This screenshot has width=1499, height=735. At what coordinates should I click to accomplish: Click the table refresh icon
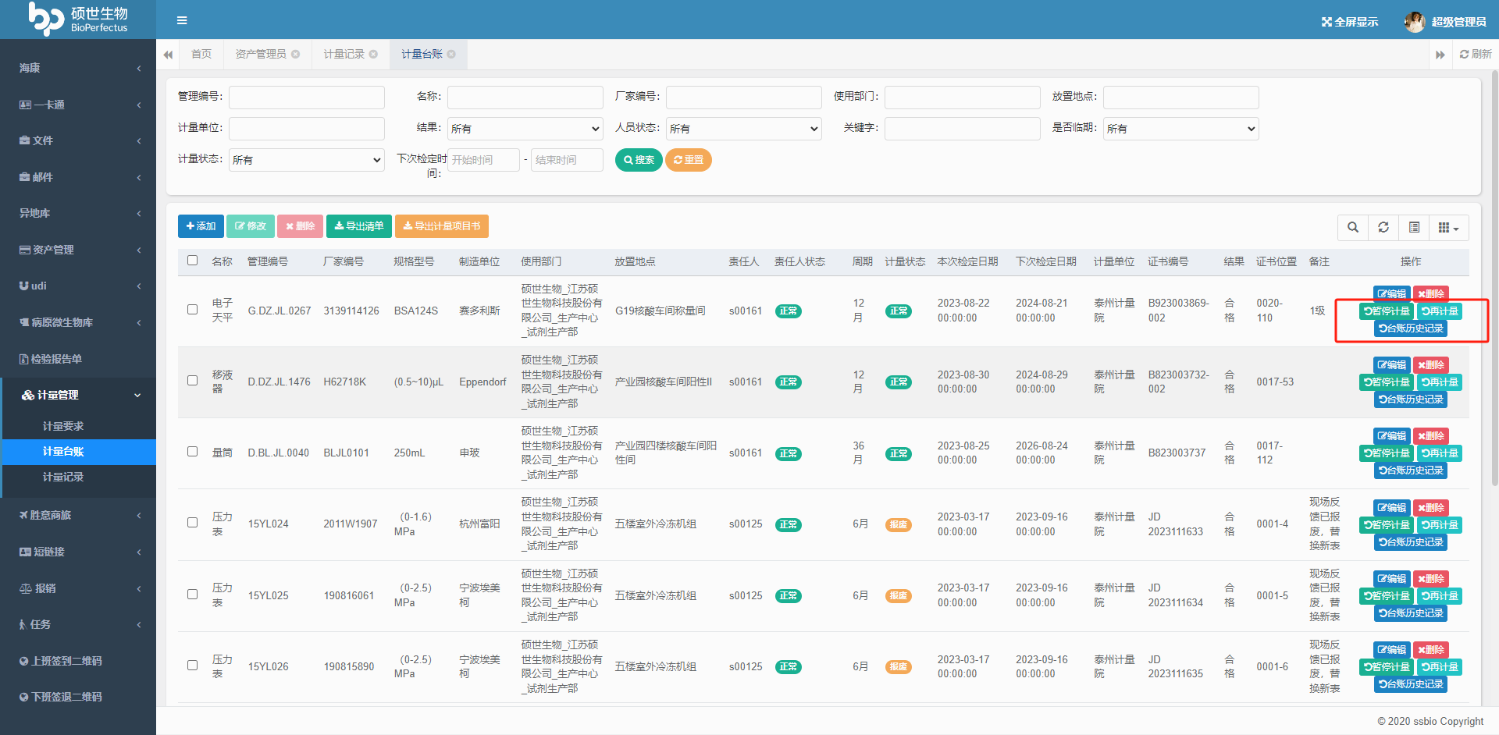1383,227
